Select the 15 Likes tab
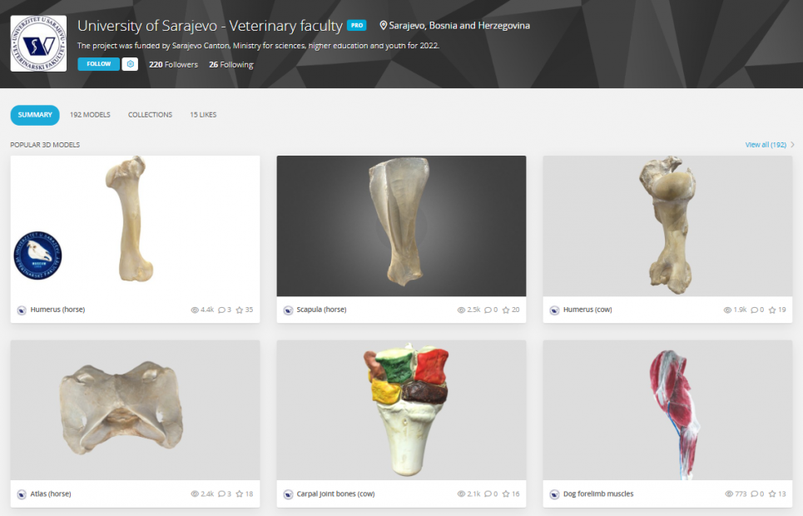Image resolution: width=803 pixels, height=516 pixels. (x=203, y=115)
